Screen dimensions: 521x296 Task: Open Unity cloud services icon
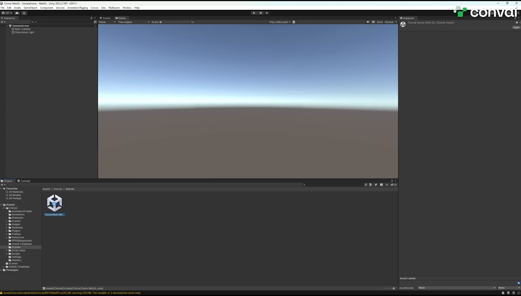point(17,13)
